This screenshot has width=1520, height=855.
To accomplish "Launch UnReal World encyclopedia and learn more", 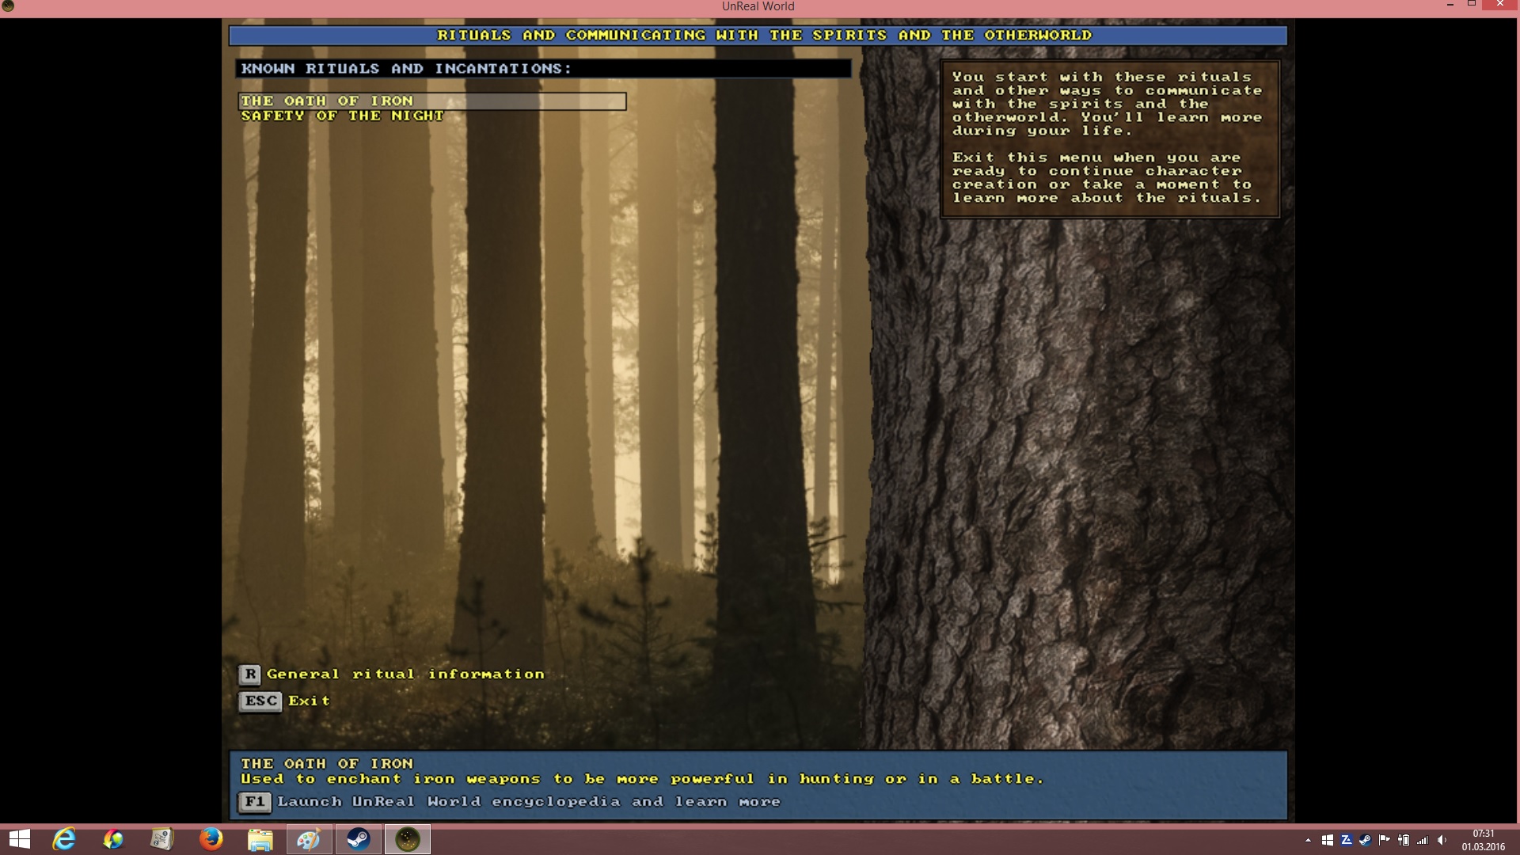I will [529, 802].
